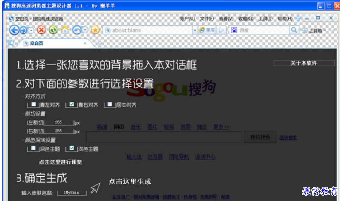Click the 知识 link
The height and width of the screenshot is (201, 340).
(202, 127)
